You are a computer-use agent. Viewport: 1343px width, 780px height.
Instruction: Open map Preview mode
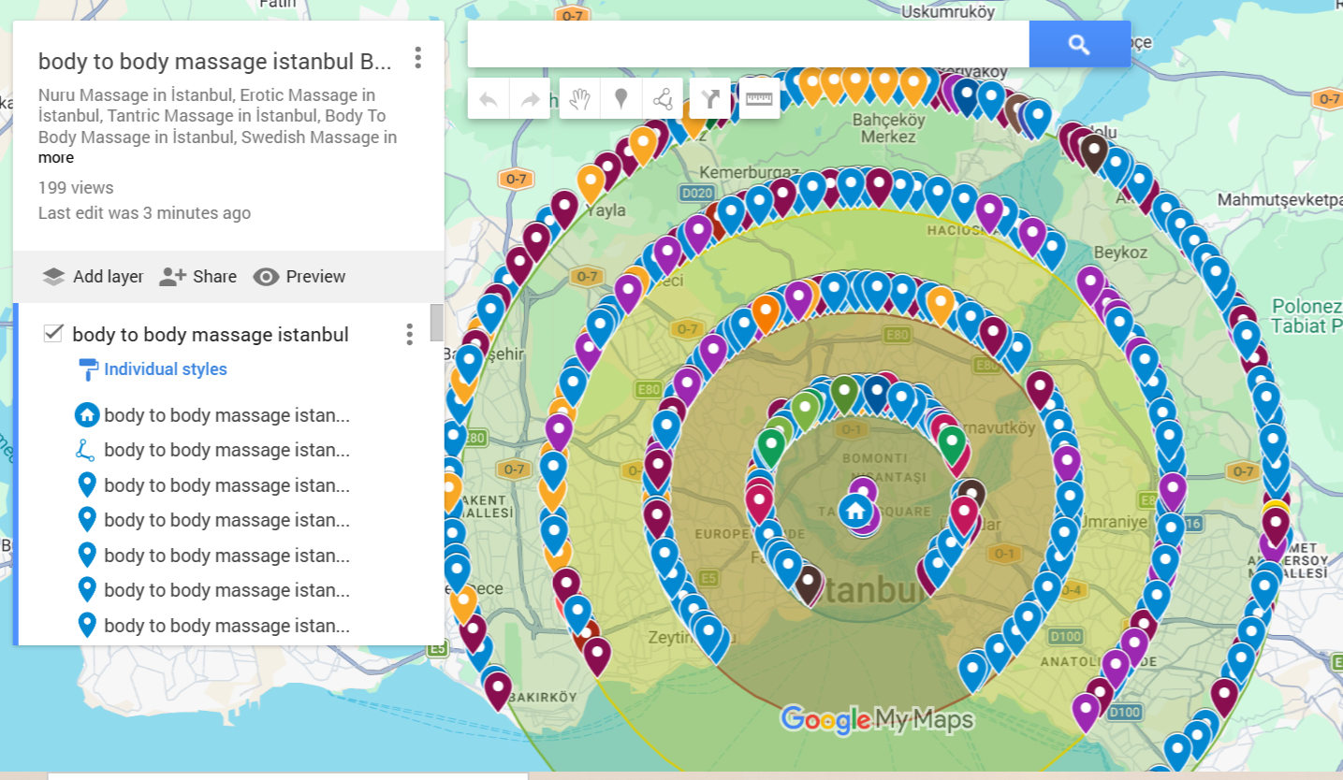pos(299,277)
